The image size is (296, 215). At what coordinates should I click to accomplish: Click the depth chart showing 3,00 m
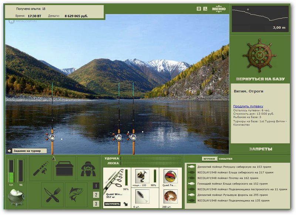click(260, 19)
